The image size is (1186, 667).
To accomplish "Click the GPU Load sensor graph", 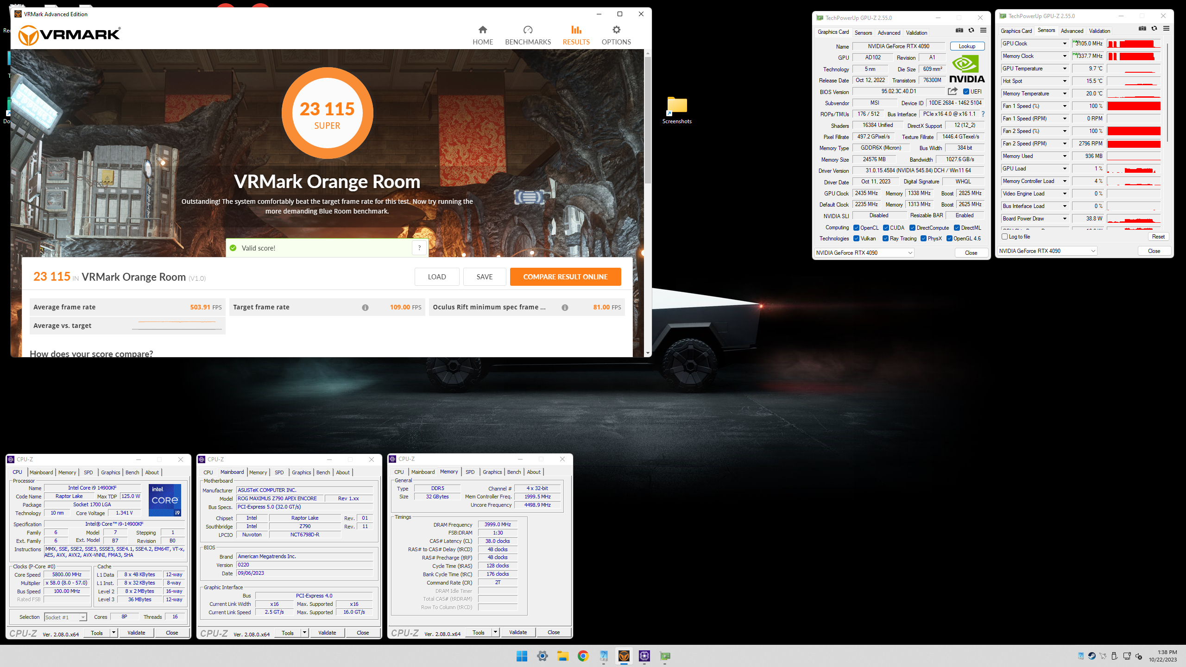I will click(x=1134, y=169).
